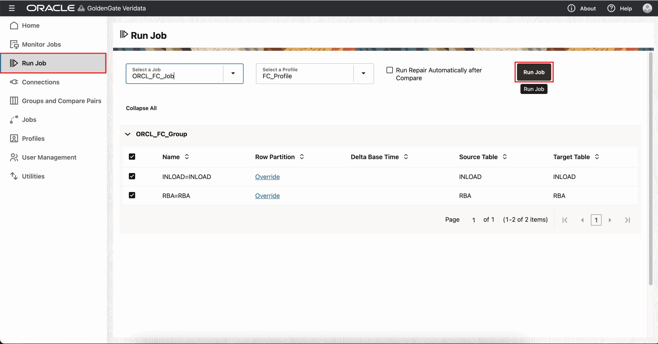
Task: Sort by Source Table column arrows
Action: point(505,157)
